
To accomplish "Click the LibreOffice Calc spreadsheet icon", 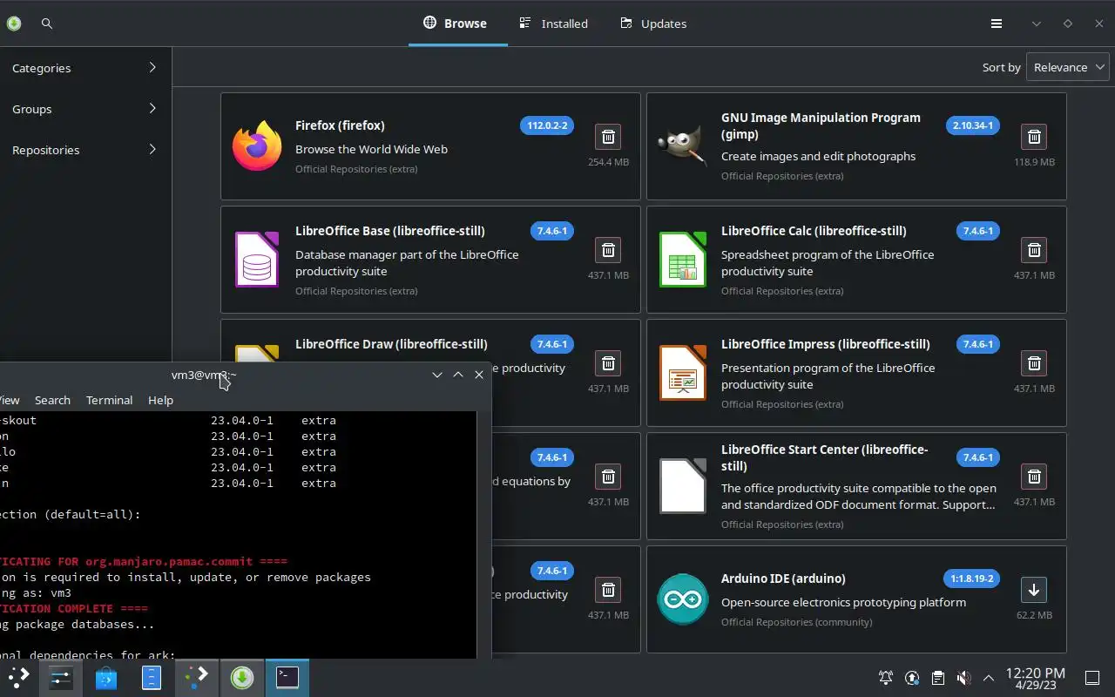I will (x=682, y=260).
